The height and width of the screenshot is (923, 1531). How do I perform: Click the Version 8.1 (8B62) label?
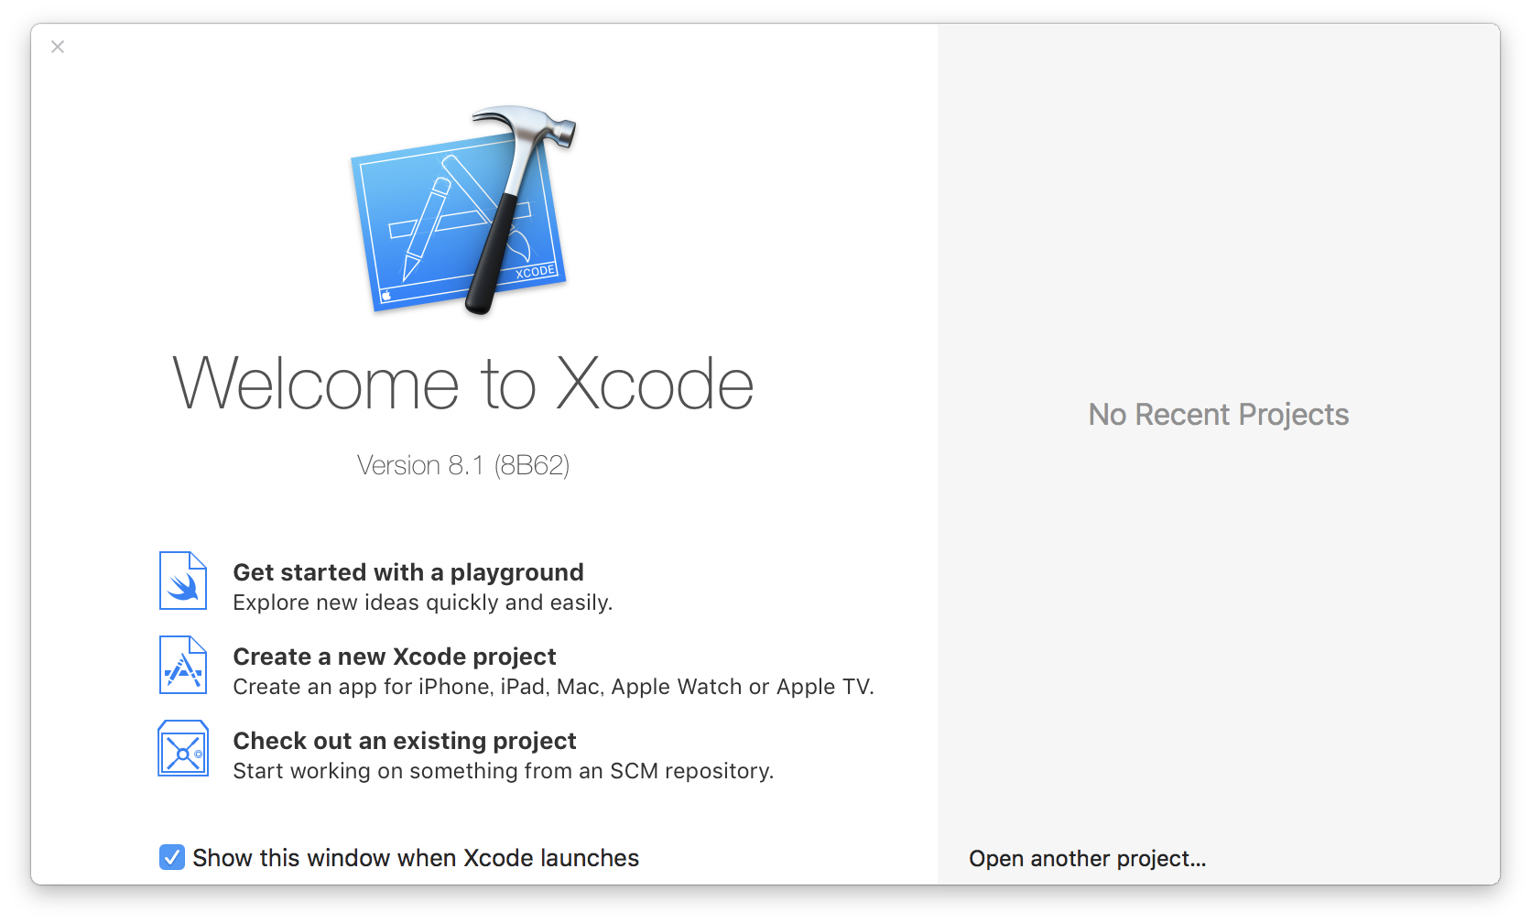(464, 466)
